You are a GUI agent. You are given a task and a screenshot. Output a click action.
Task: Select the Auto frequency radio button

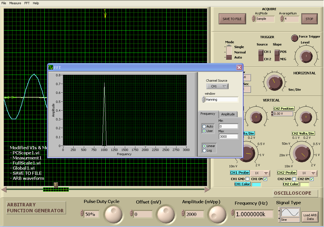click(x=204, y=126)
